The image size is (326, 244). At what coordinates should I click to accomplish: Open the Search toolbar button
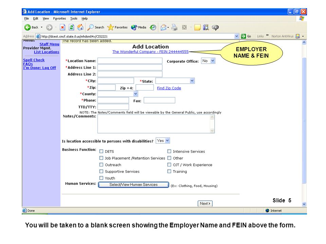pyautogui.click(x=96, y=27)
